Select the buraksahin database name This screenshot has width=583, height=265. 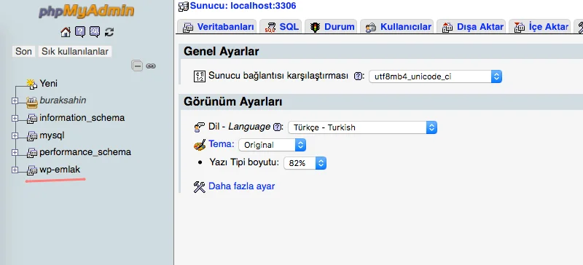63,100
